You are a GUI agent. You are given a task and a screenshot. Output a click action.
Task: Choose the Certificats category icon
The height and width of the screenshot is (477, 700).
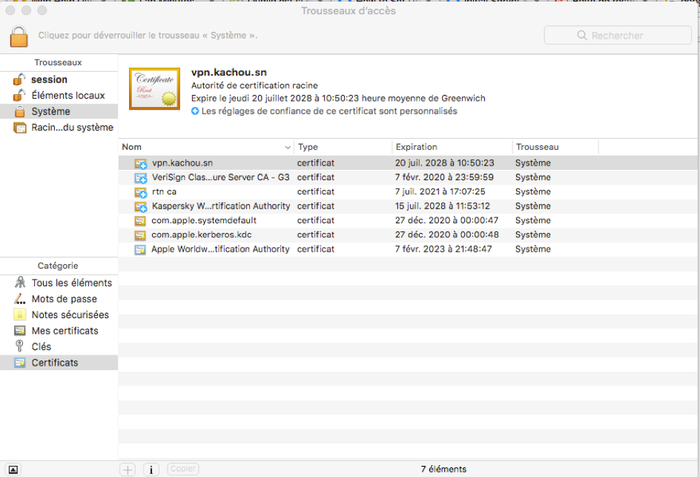[x=19, y=363]
